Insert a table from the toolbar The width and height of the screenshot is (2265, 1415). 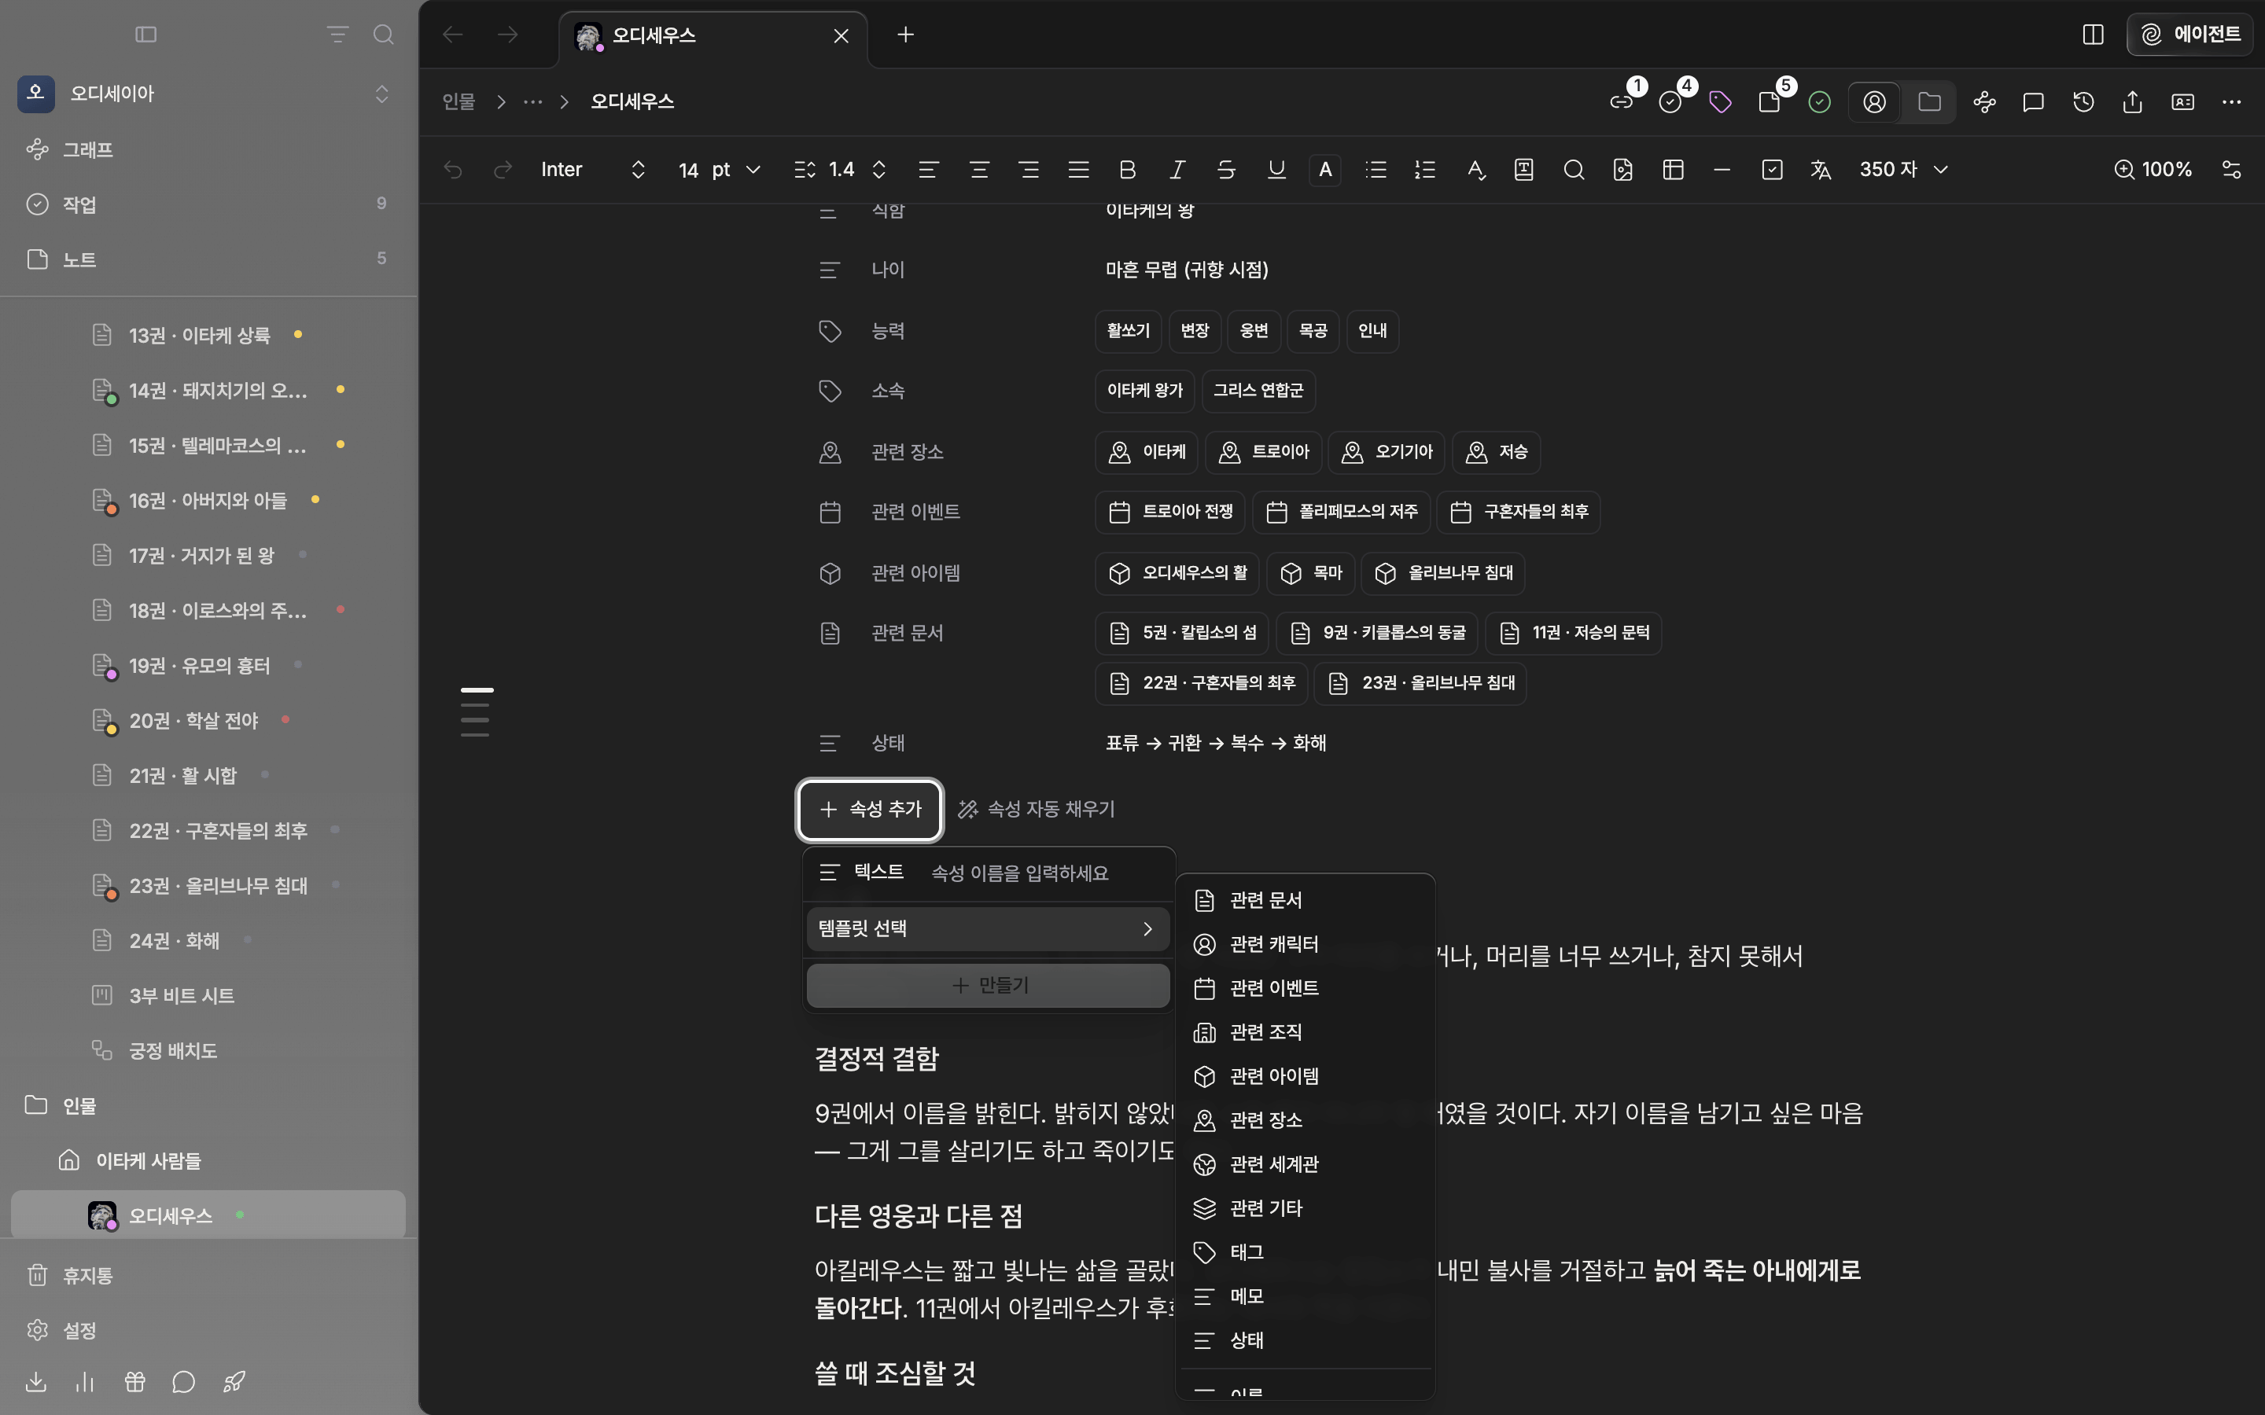click(x=1673, y=169)
